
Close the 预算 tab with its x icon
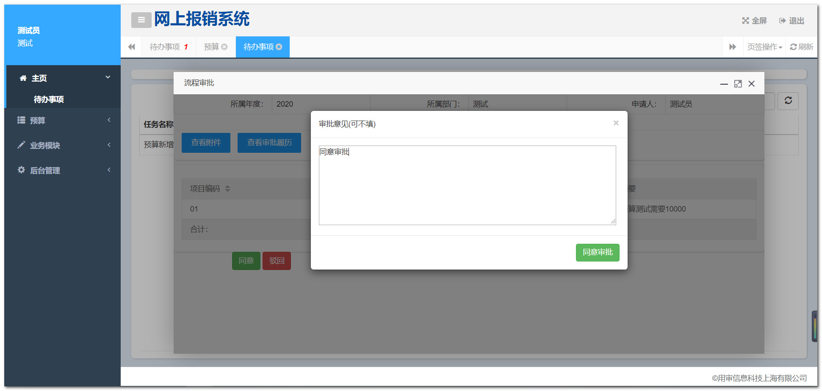[224, 47]
